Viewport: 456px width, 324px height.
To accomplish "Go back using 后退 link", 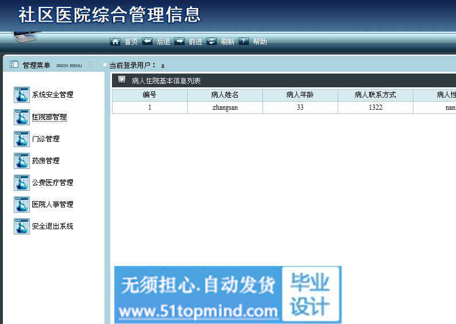I will click(x=163, y=42).
